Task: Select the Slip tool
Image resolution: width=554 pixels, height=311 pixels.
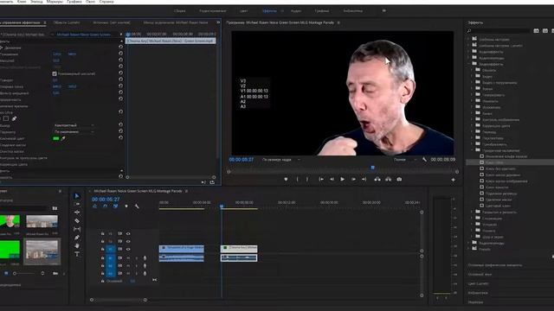Action: 77,229
